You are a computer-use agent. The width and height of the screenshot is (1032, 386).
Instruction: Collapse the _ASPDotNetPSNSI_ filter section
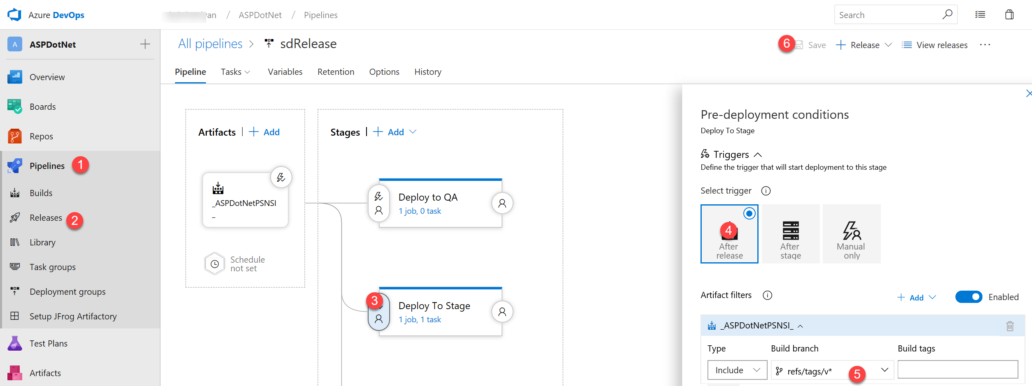[800, 326]
